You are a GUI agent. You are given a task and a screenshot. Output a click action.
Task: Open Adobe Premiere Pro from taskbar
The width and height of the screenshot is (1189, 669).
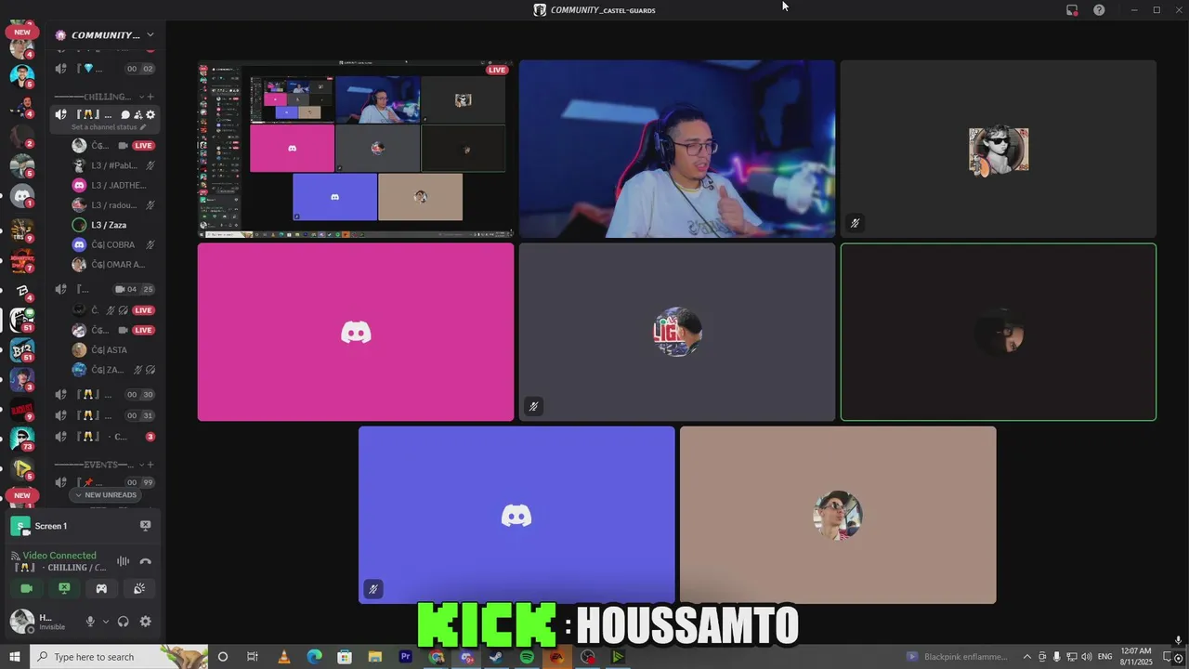405,657
